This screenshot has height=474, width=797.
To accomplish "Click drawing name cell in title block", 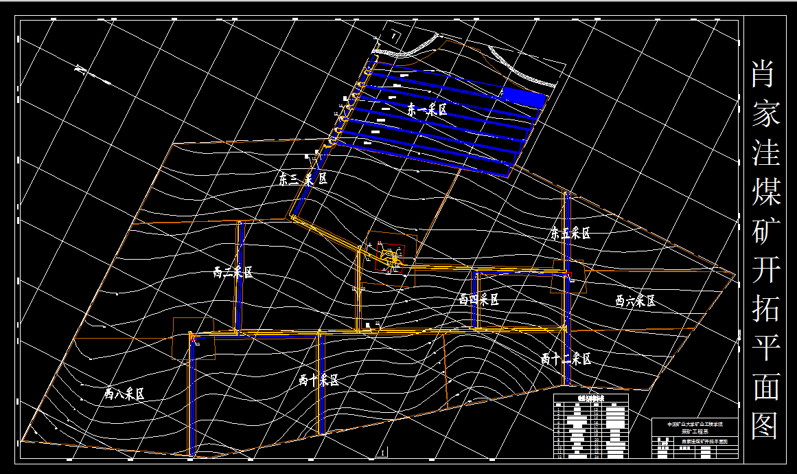I will click(x=706, y=441).
